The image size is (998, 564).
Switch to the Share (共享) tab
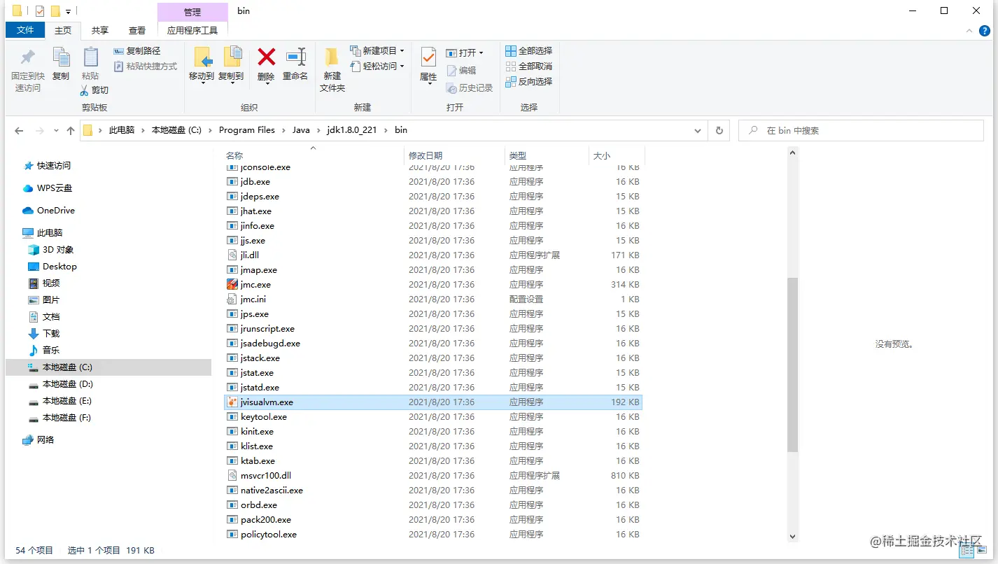pos(100,30)
